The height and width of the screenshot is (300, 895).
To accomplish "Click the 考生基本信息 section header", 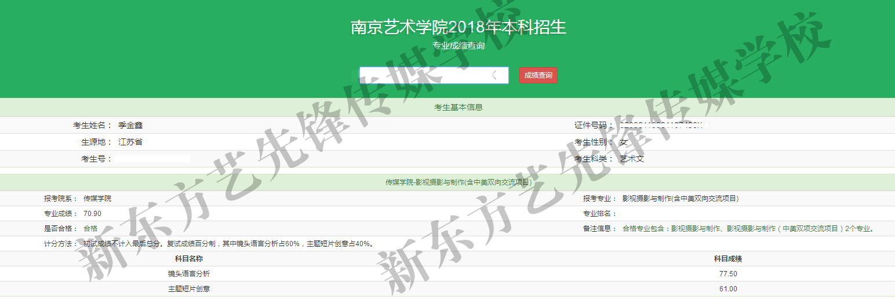I will pos(459,107).
